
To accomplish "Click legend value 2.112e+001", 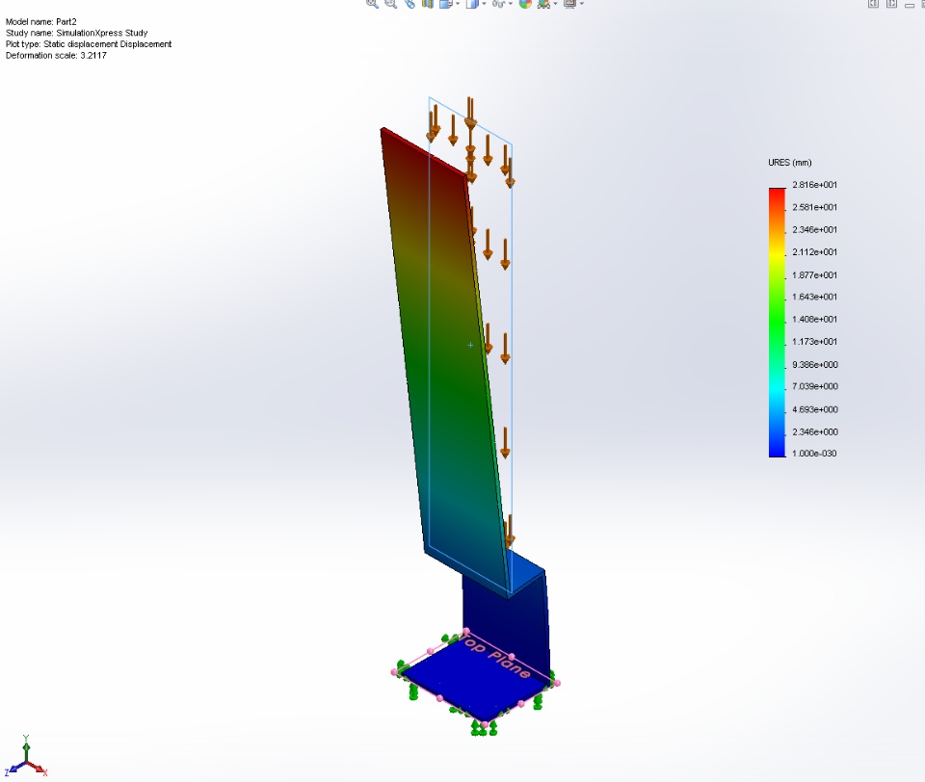I will [x=815, y=251].
